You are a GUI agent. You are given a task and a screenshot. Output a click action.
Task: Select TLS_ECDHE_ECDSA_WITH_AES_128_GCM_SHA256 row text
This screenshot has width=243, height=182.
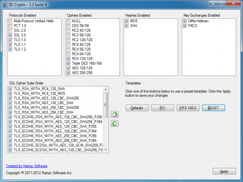click(58, 145)
